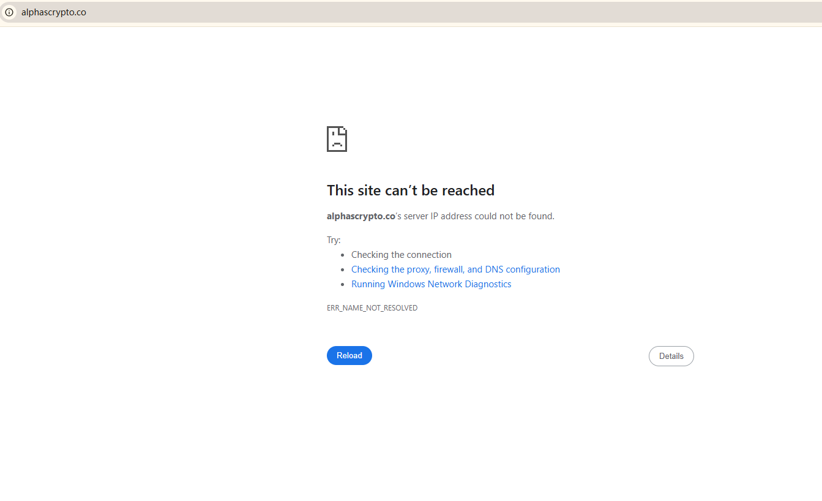Click "DNS configuration" in the blue link
Image resolution: width=822 pixels, height=501 pixels.
(523, 269)
